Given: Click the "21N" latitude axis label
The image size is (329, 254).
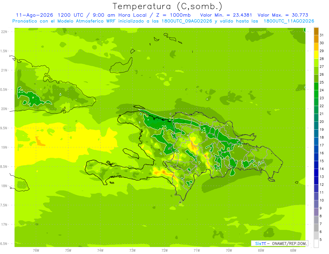Looking at the screenshot, I should point(4,70).
